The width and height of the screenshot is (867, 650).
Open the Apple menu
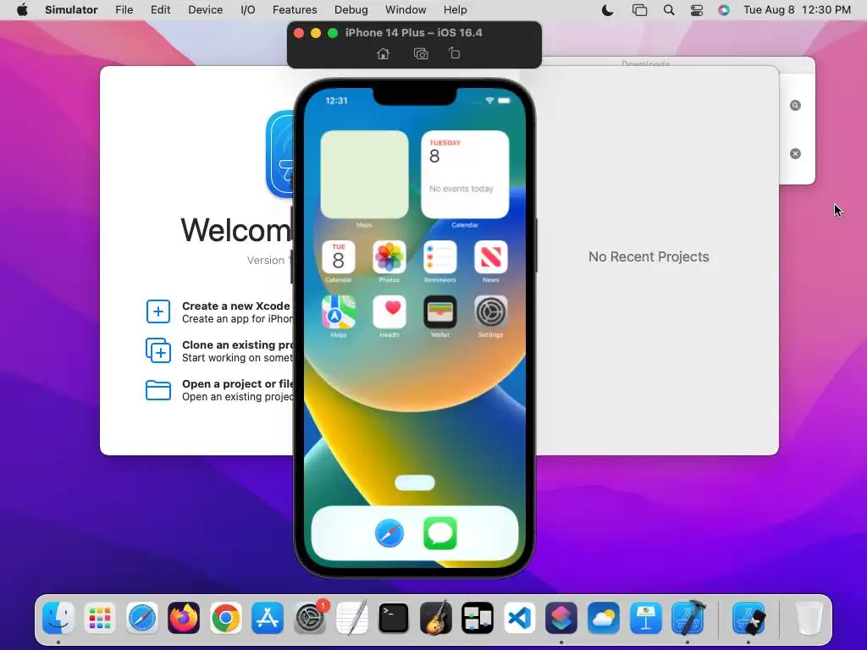[22, 10]
